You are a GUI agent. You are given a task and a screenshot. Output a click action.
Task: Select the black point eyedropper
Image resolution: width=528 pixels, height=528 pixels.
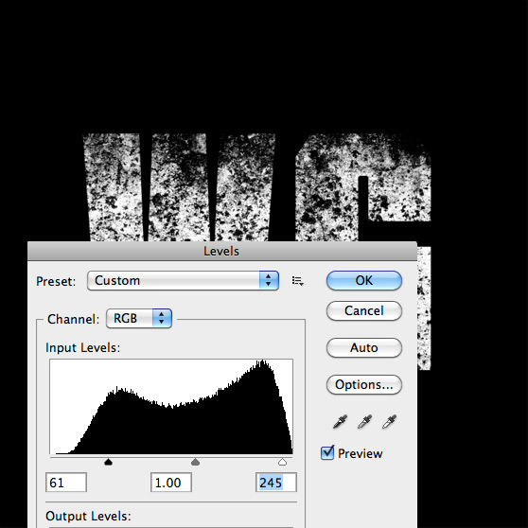(340, 422)
